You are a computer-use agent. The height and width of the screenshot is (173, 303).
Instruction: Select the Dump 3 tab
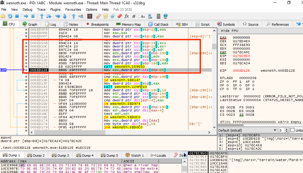click(x=61, y=156)
